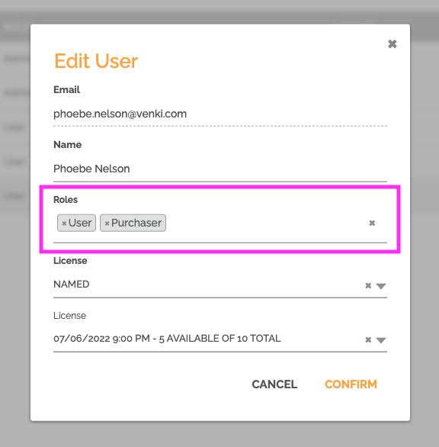Click CANCEL to discard changes
439x447 pixels.
[274, 384]
